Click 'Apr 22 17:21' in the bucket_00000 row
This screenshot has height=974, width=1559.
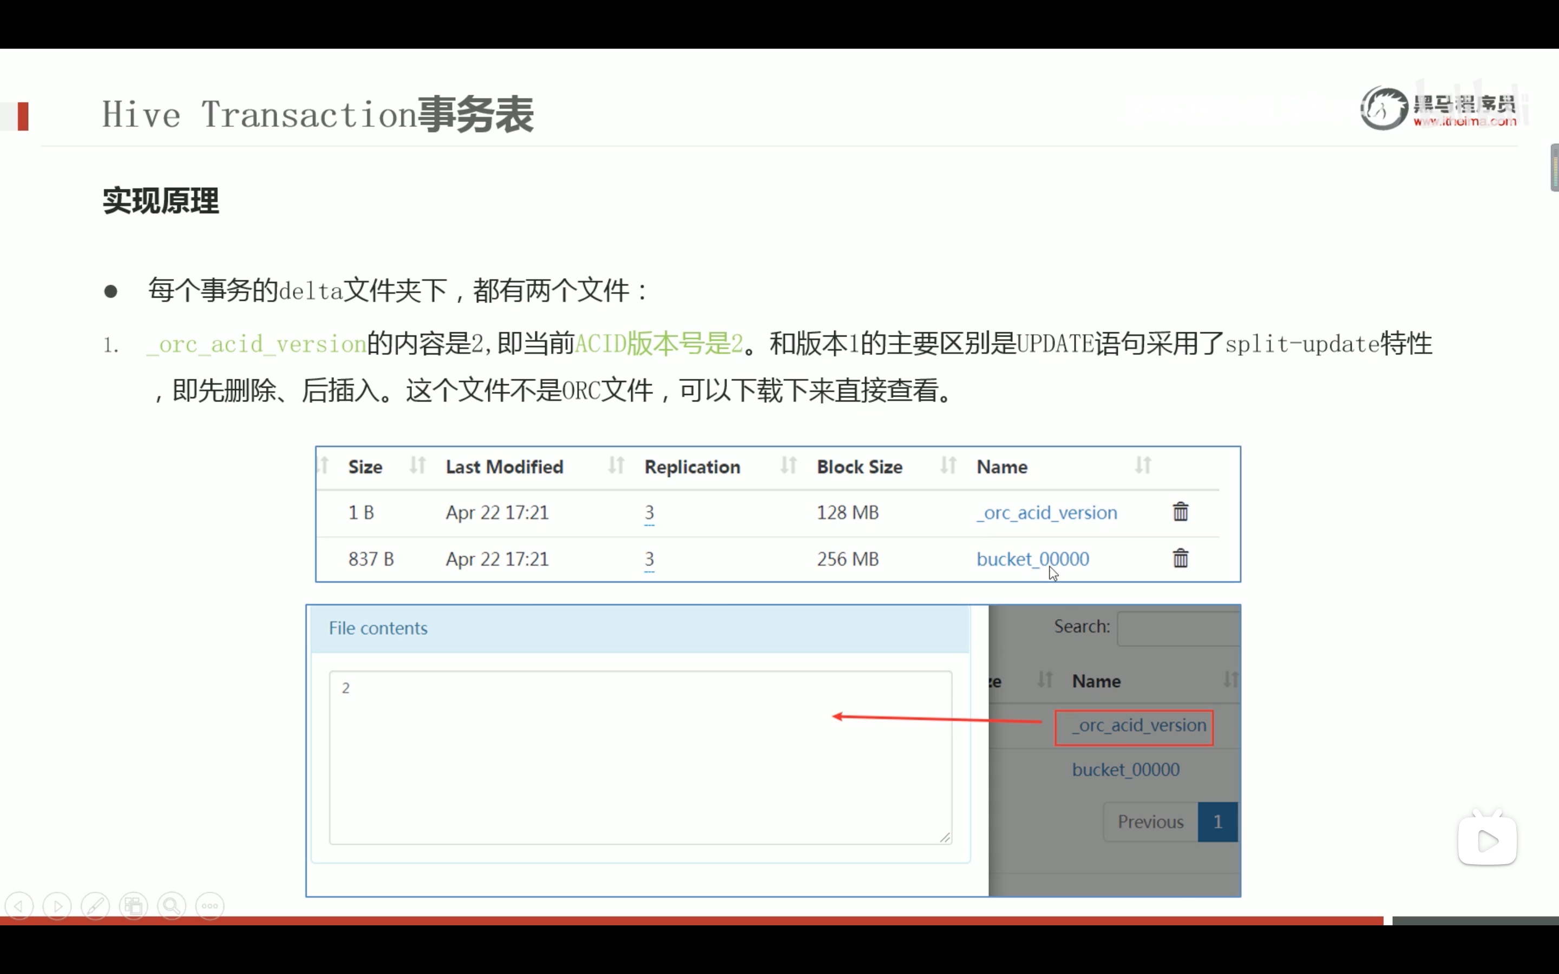coord(497,559)
